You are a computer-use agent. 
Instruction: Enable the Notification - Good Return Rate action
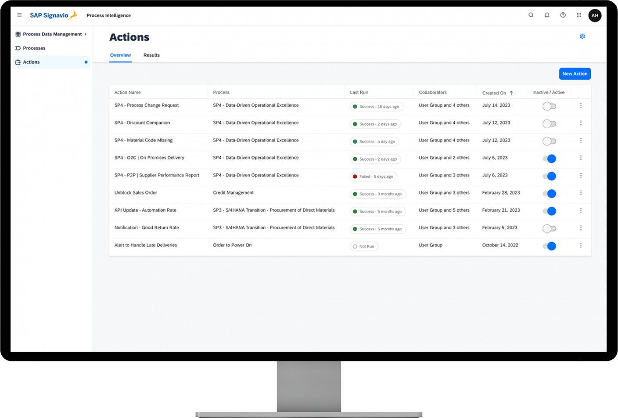[549, 229]
